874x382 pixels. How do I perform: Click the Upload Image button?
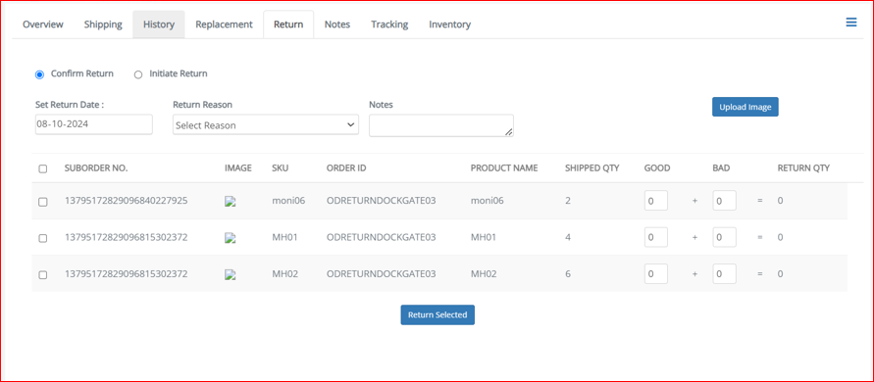[745, 107]
